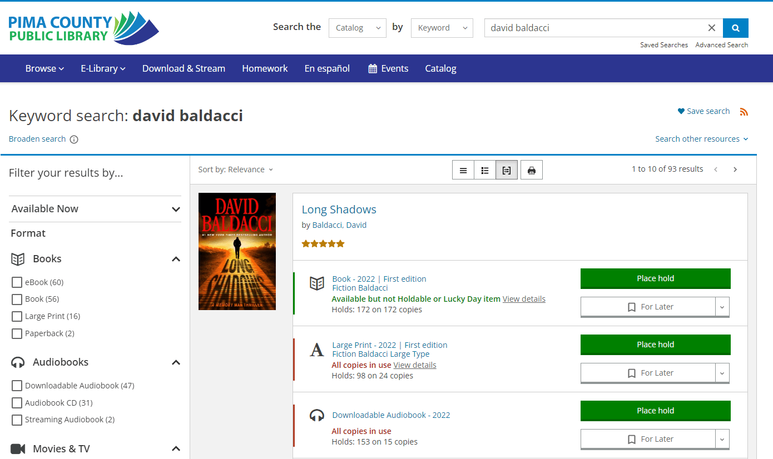Click previous results page arrow
Image resolution: width=773 pixels, height=459 pixels.
point(716,169)
